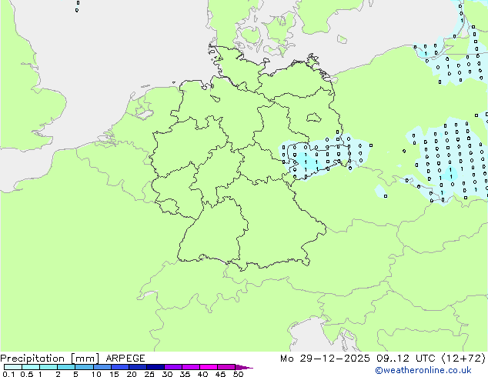
Task: Click the '0.5' legend scale value
Action: pyautogui.click(x=27, y=374)
